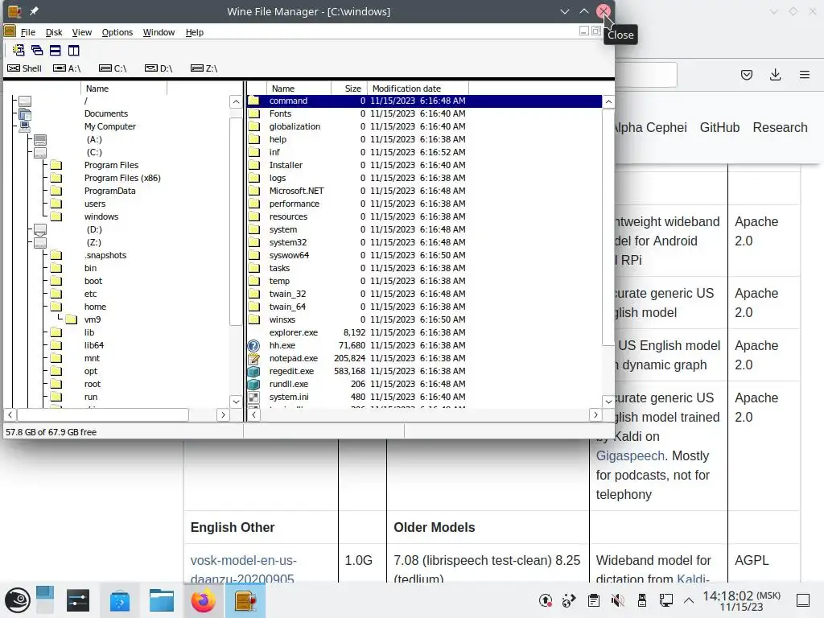Open Firefox hamburger menu
824x618 pixels.
pos(804,75)
